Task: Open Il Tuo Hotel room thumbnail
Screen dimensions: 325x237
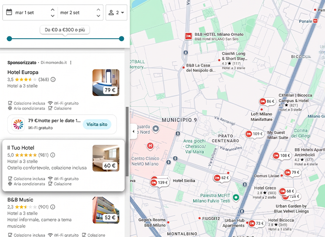Action: [106, 158]
